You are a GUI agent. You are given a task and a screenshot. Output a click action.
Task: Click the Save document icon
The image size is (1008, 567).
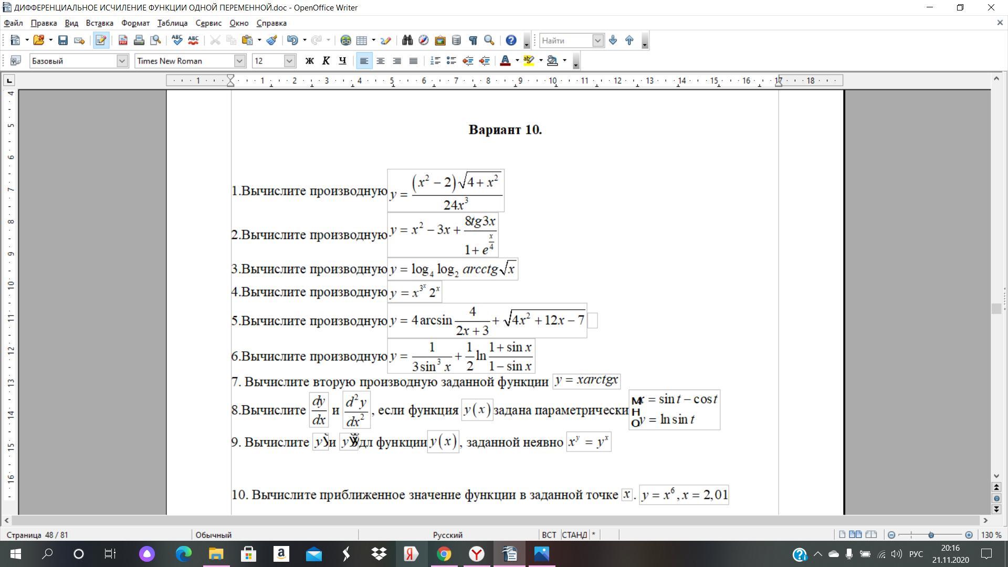coord(63,40)
